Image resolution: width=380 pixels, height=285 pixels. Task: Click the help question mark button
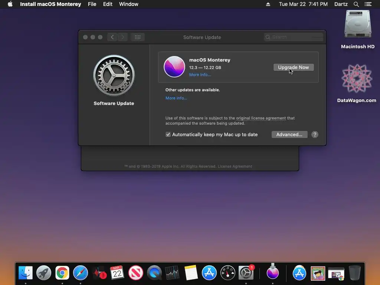coord(315,134)
